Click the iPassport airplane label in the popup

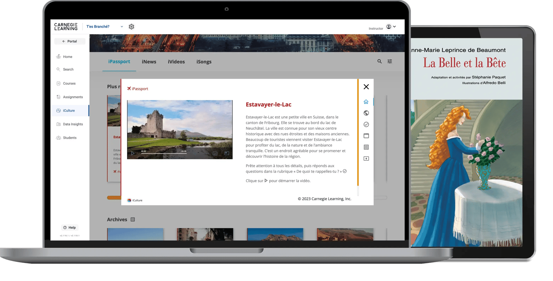click(138, 89)
